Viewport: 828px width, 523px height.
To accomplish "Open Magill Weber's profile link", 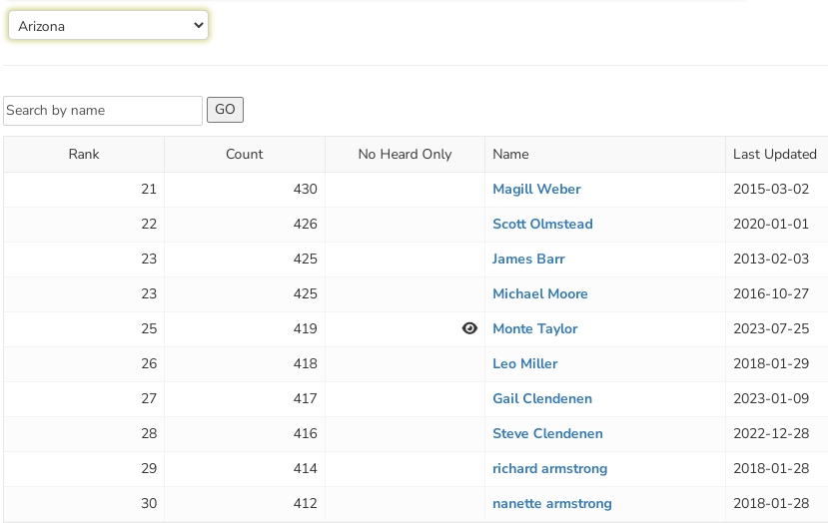I will tap(536, 189).
